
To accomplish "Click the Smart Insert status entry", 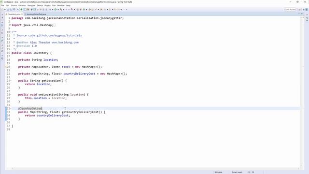I will coord(237,172).
